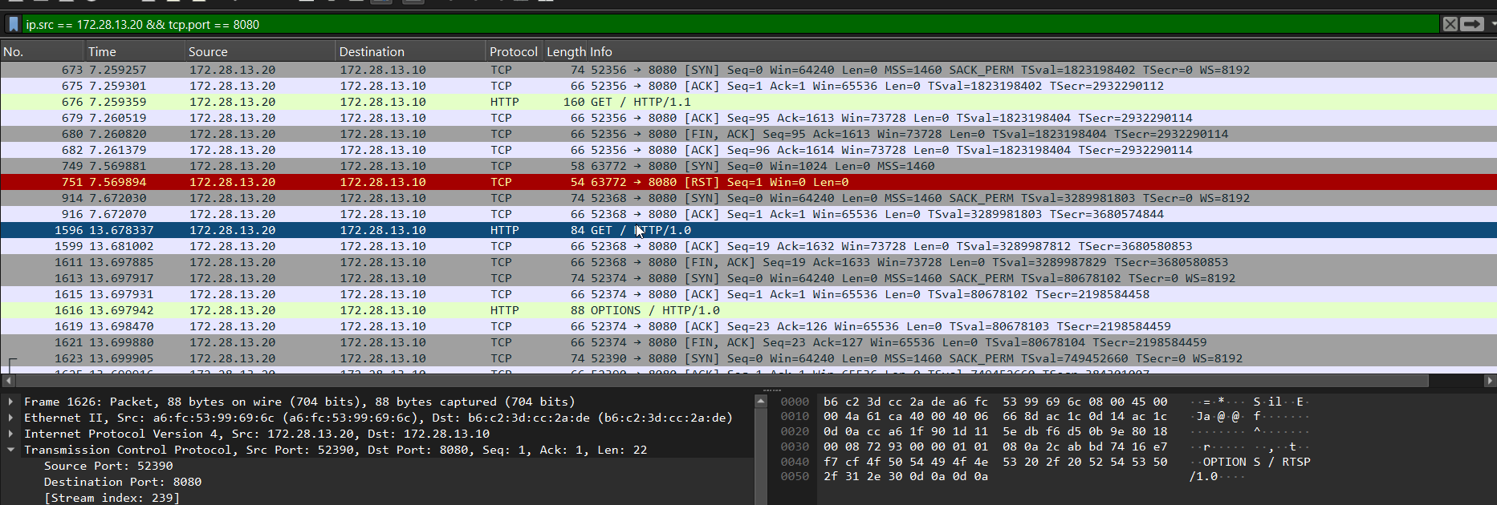Select packet 1596 GET / HTTP/1.0
The height and width of the screenshot is (505, 1497).
click(748, 230)
